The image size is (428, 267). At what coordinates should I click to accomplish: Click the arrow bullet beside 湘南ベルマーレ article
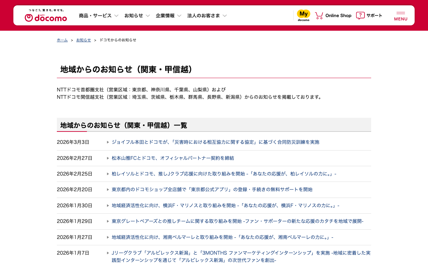tap(108, 237)
